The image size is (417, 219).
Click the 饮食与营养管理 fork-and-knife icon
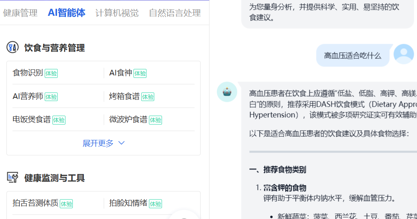(x=13, y=47)
